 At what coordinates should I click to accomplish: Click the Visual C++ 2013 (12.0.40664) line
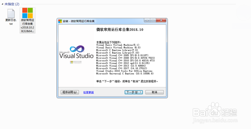121,66
